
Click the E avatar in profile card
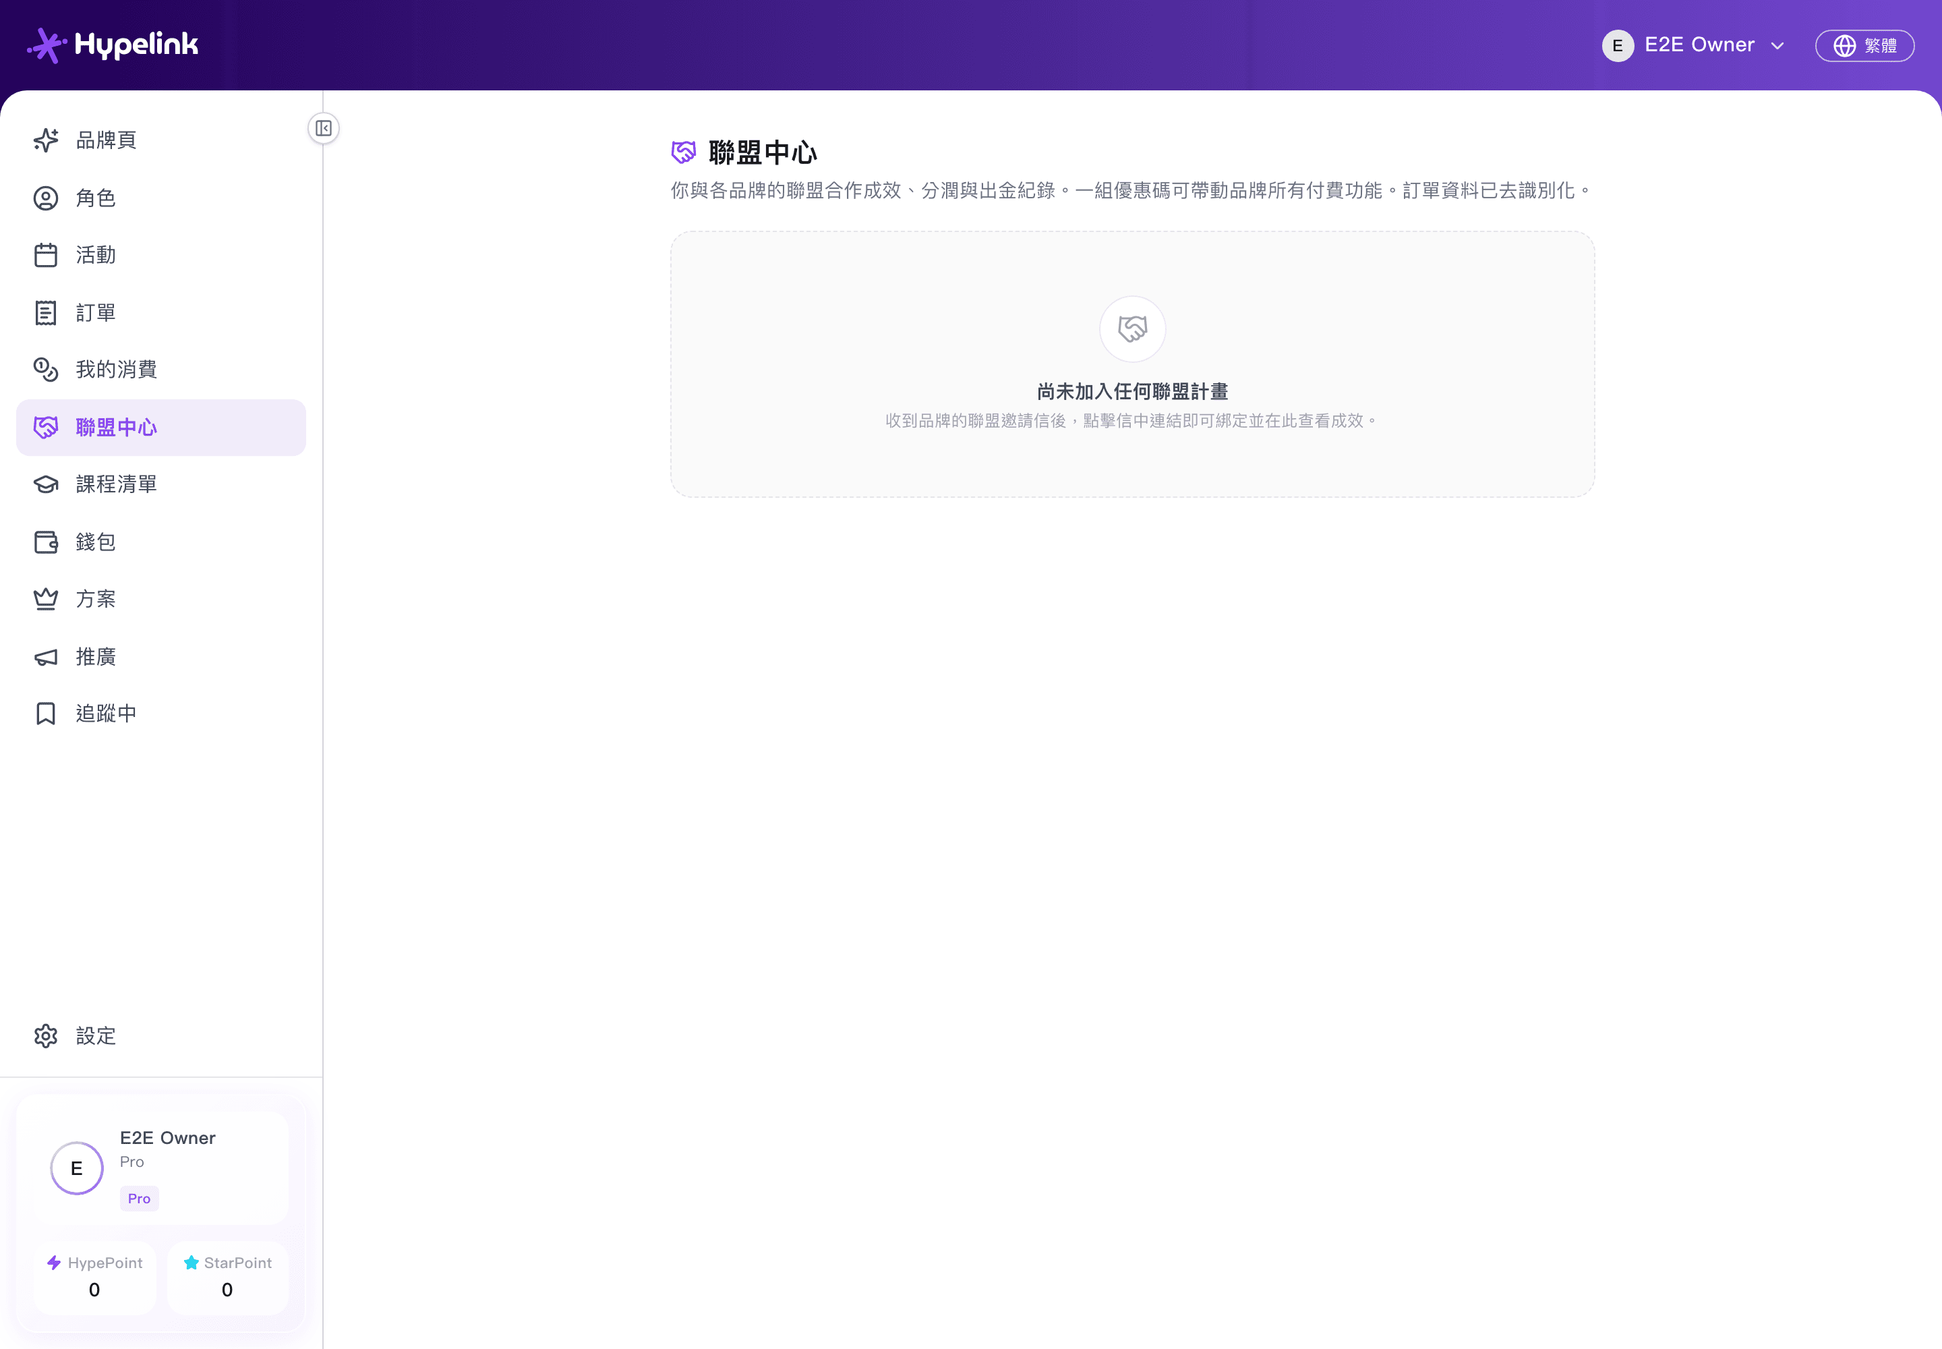coord(77,1168)
